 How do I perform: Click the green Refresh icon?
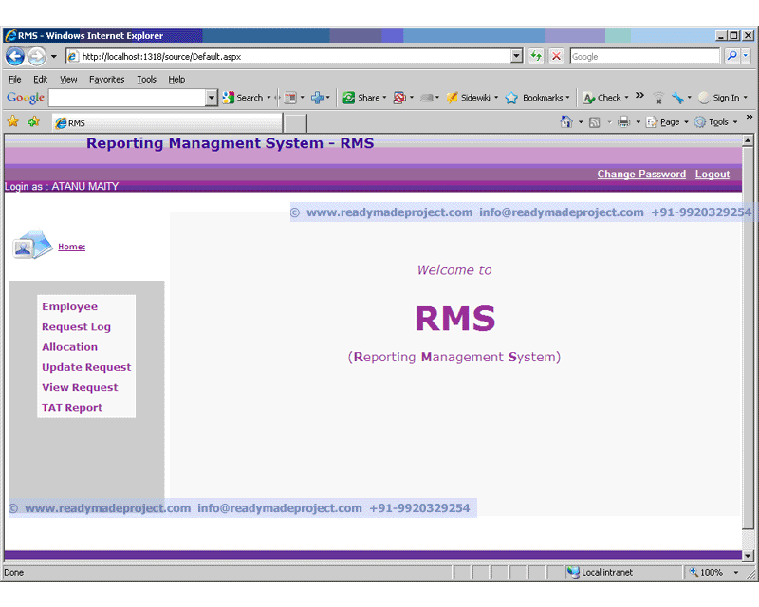point(536,57)
